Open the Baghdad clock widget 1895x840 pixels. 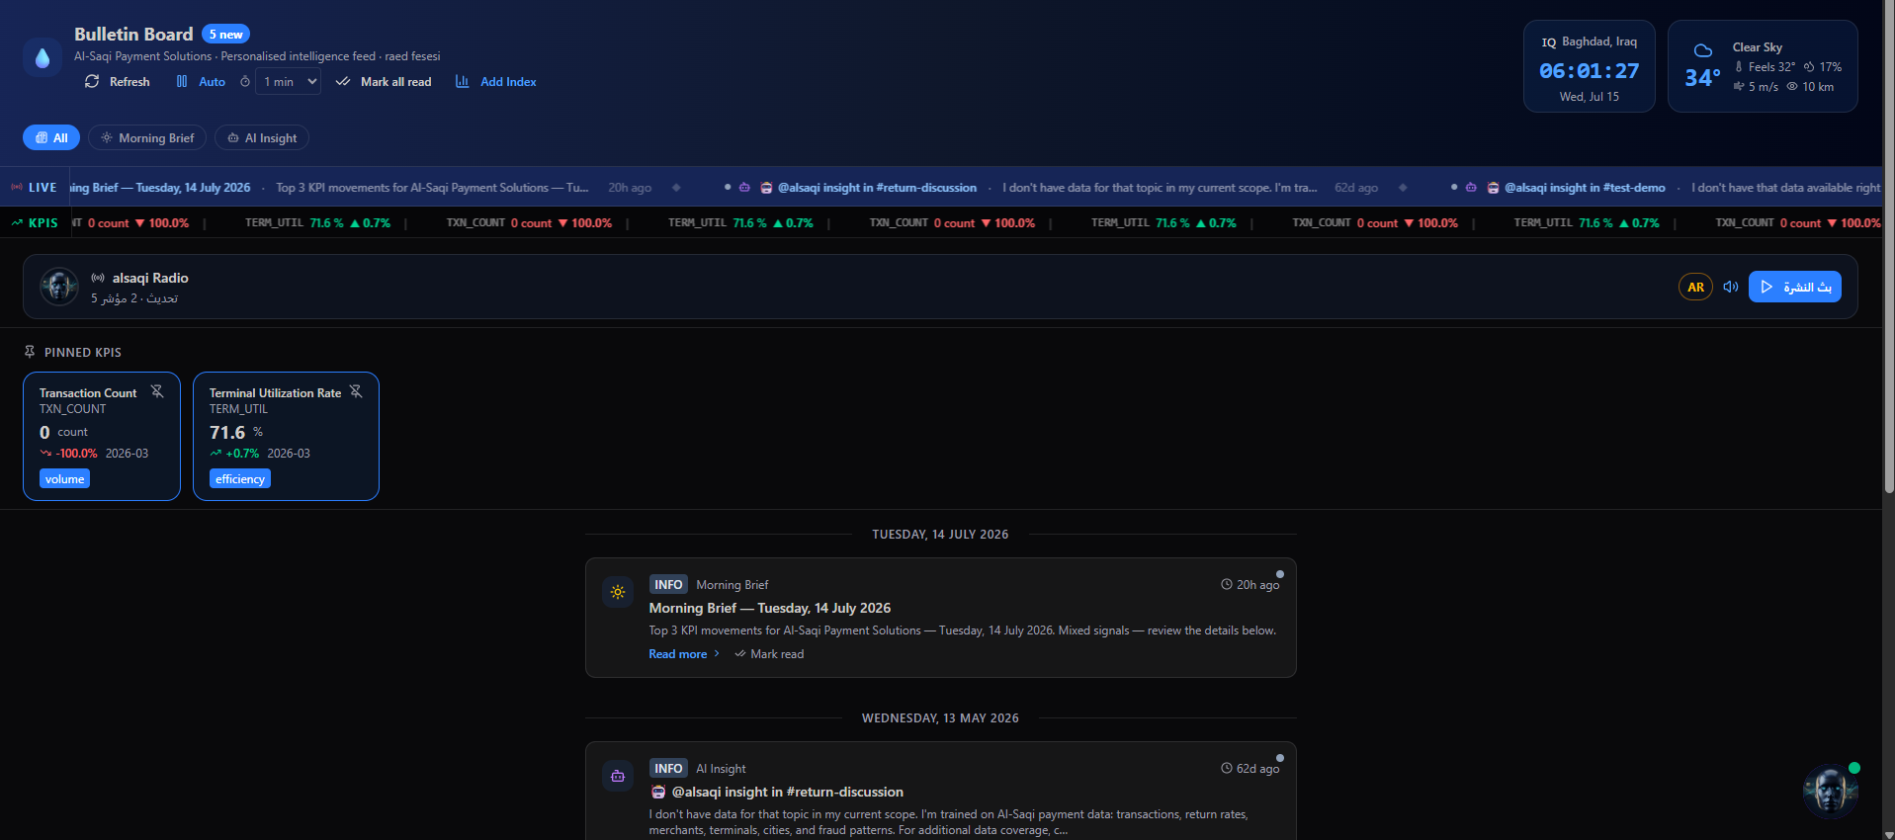click(1589, 66)
